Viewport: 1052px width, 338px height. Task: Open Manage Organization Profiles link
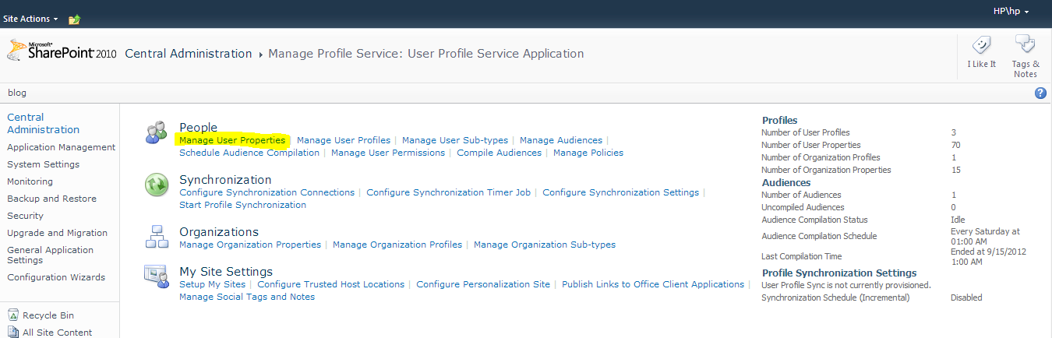coord(397,245)
